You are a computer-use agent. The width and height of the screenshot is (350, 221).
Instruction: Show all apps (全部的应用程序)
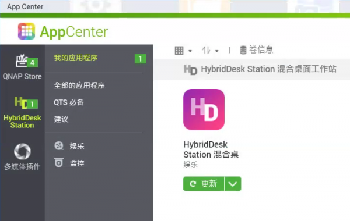pos(79,85)
